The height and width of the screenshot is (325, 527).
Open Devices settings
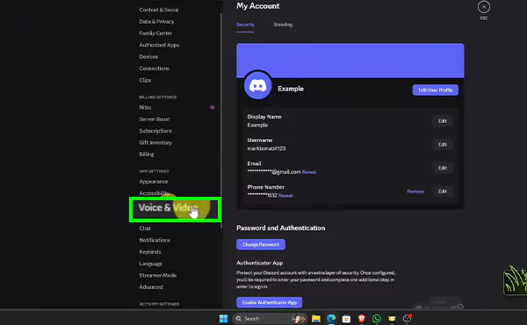pos(148,57)
